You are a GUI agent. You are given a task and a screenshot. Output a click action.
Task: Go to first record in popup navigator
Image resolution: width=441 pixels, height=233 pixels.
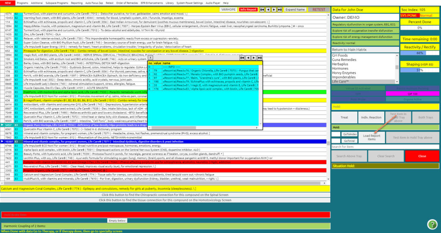click(x=242, y=57)
